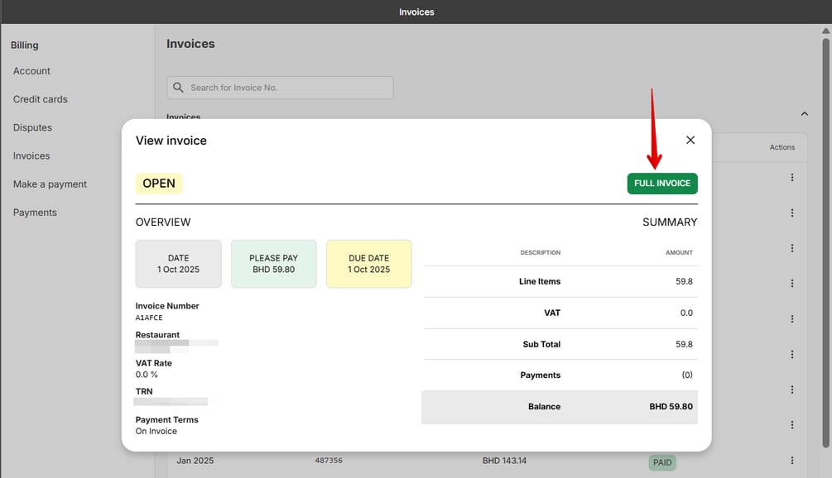Image resolution: width=832 pixels, height=478 pixels.
Task: Click the Payment Terms On Invoice value
Action: tap(156, 432)
